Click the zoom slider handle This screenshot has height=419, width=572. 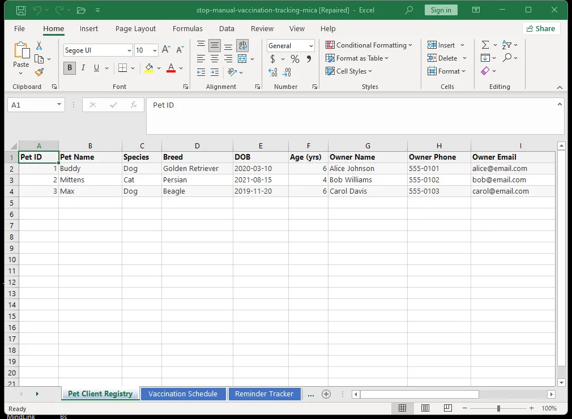[498, 408]
